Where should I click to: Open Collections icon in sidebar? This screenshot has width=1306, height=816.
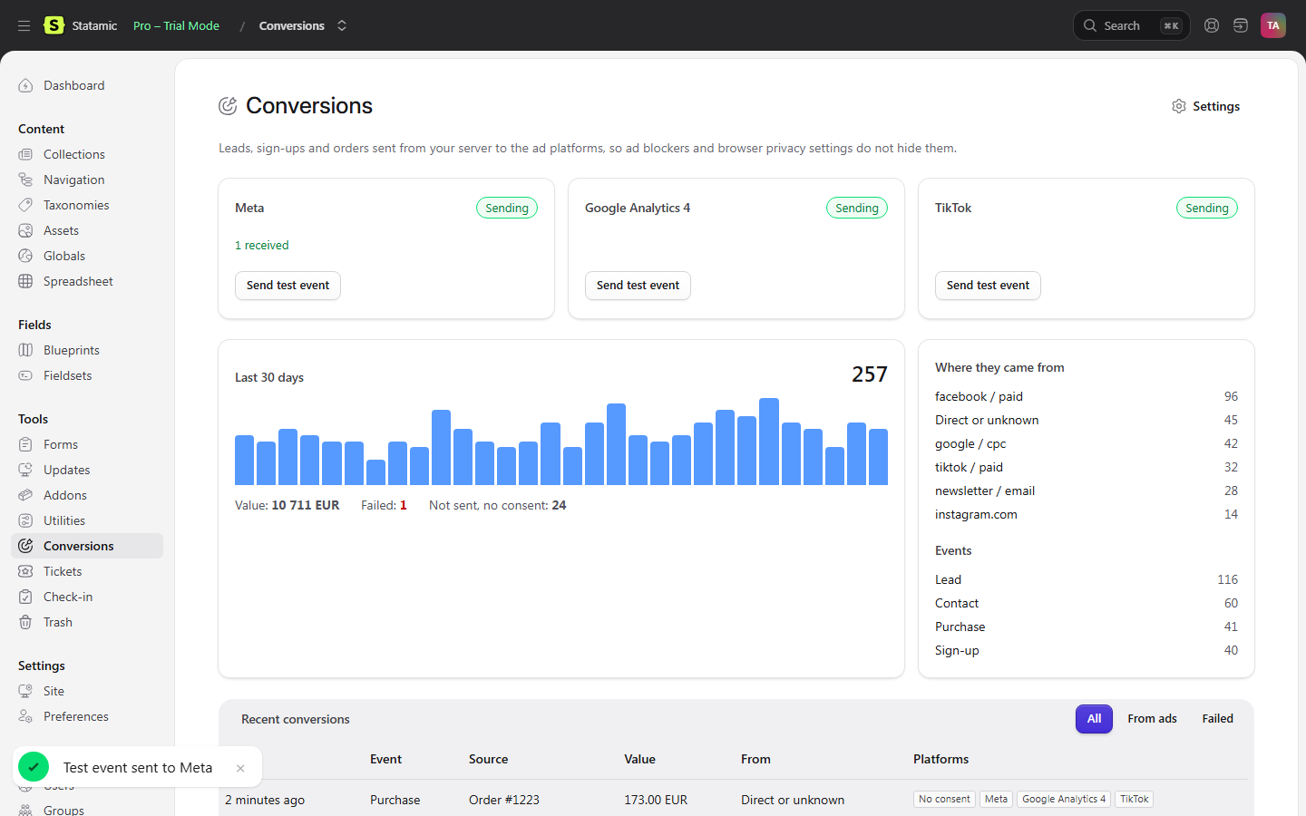[x=25, y=154]
